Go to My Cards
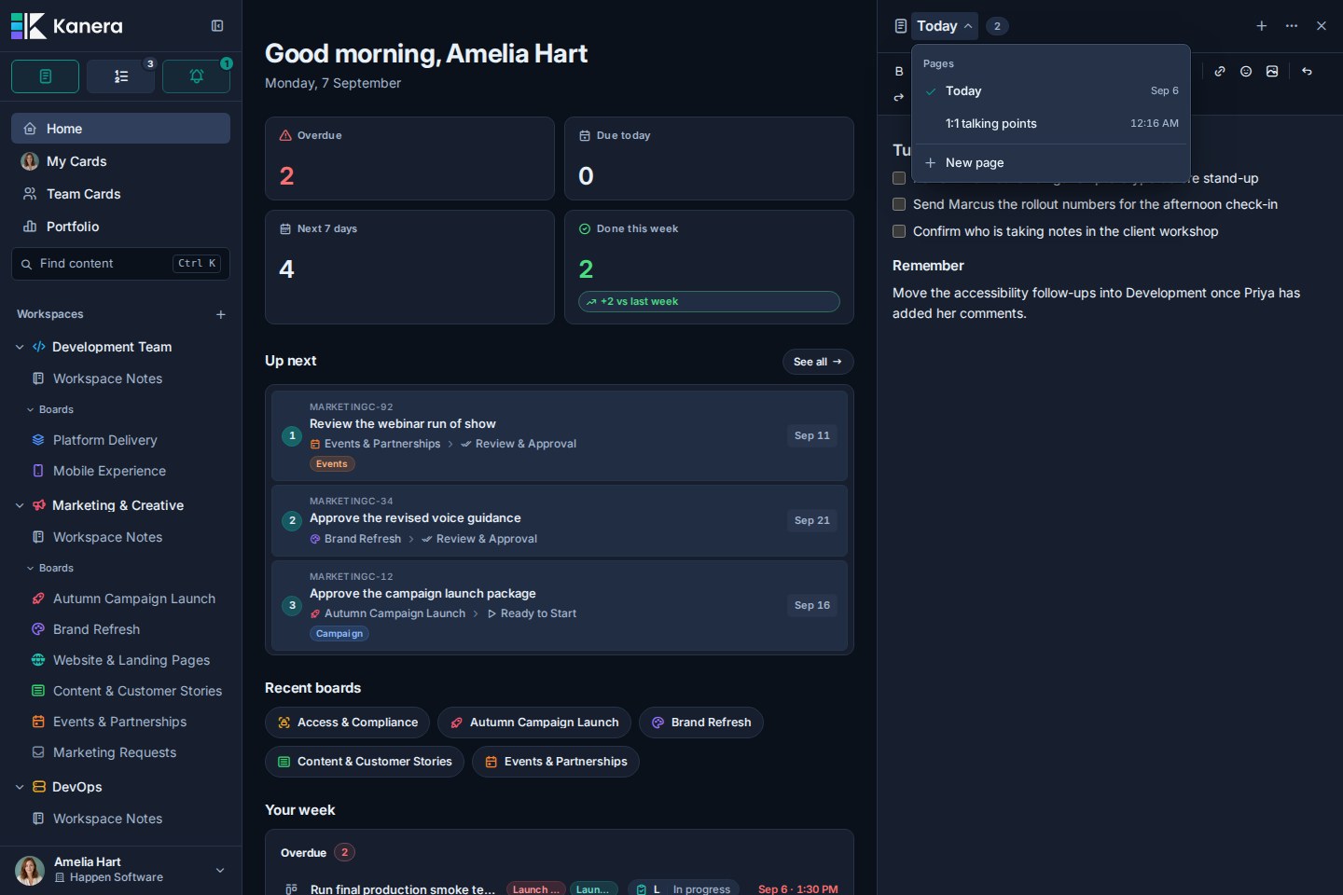 (121, 161)
